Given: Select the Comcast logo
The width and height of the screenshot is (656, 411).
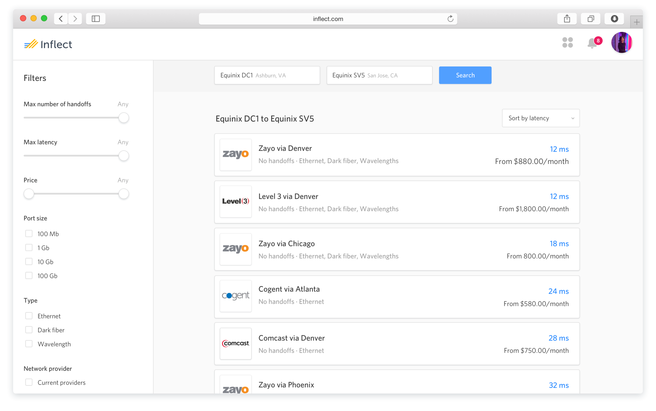Looking at the screenshot, I should point(236,344).
